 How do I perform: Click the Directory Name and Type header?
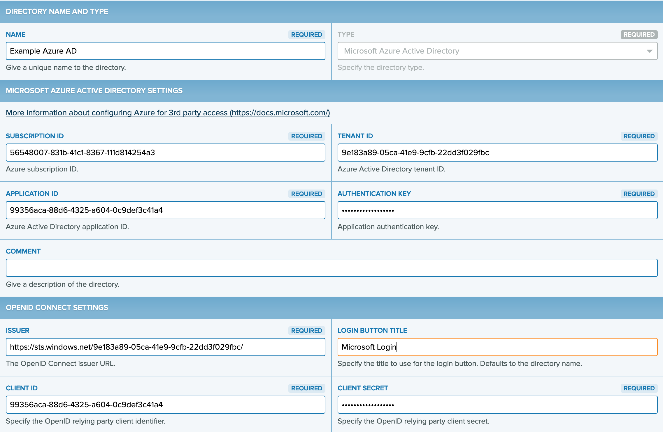[x=57, y=11]
